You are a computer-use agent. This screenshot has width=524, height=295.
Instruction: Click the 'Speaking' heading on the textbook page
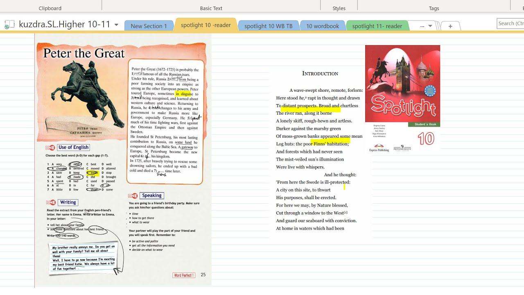tap(152, 196)
